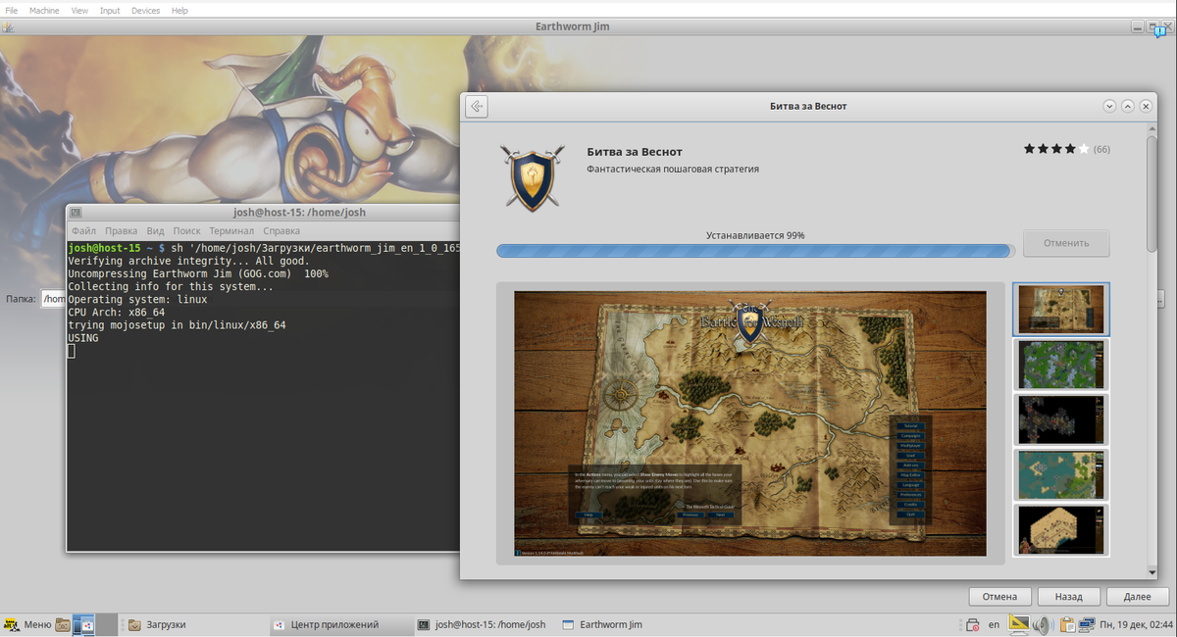Click Назад in Earthworm Jim installer
The width and height of the screenshot is (1177, 637).
(1068, 596)
